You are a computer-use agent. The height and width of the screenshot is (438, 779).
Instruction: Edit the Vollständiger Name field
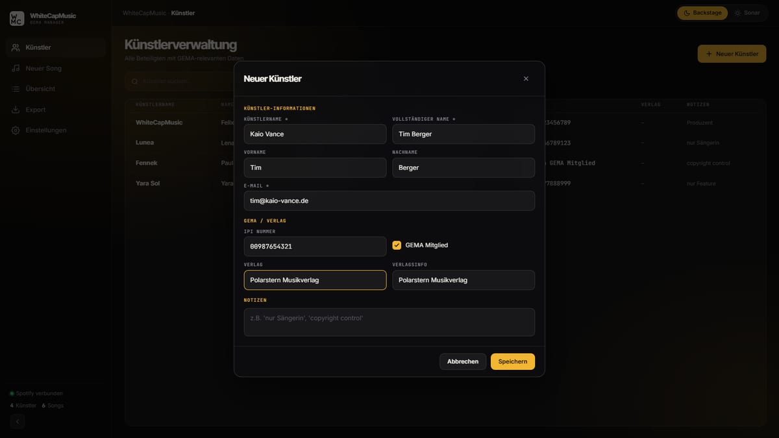464,134
